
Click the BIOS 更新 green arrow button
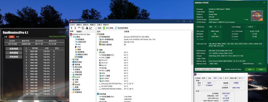(x=108, y=28)
